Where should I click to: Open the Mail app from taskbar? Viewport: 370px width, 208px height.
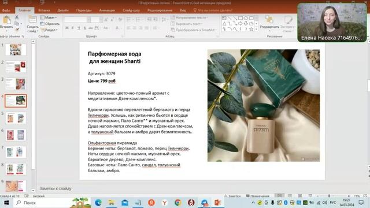point(125,202)
